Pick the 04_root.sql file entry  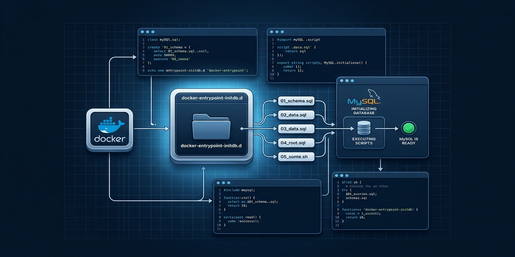click(x=296, y=143)
